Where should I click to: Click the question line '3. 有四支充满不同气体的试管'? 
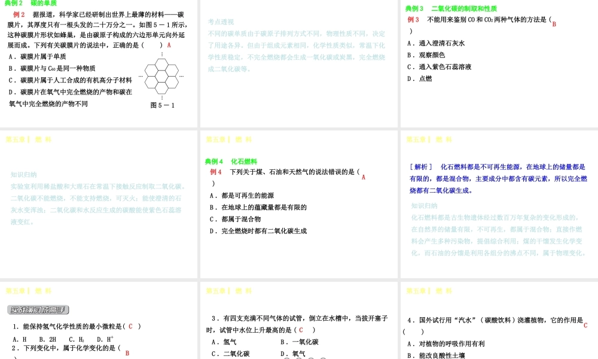pos(300,318)
